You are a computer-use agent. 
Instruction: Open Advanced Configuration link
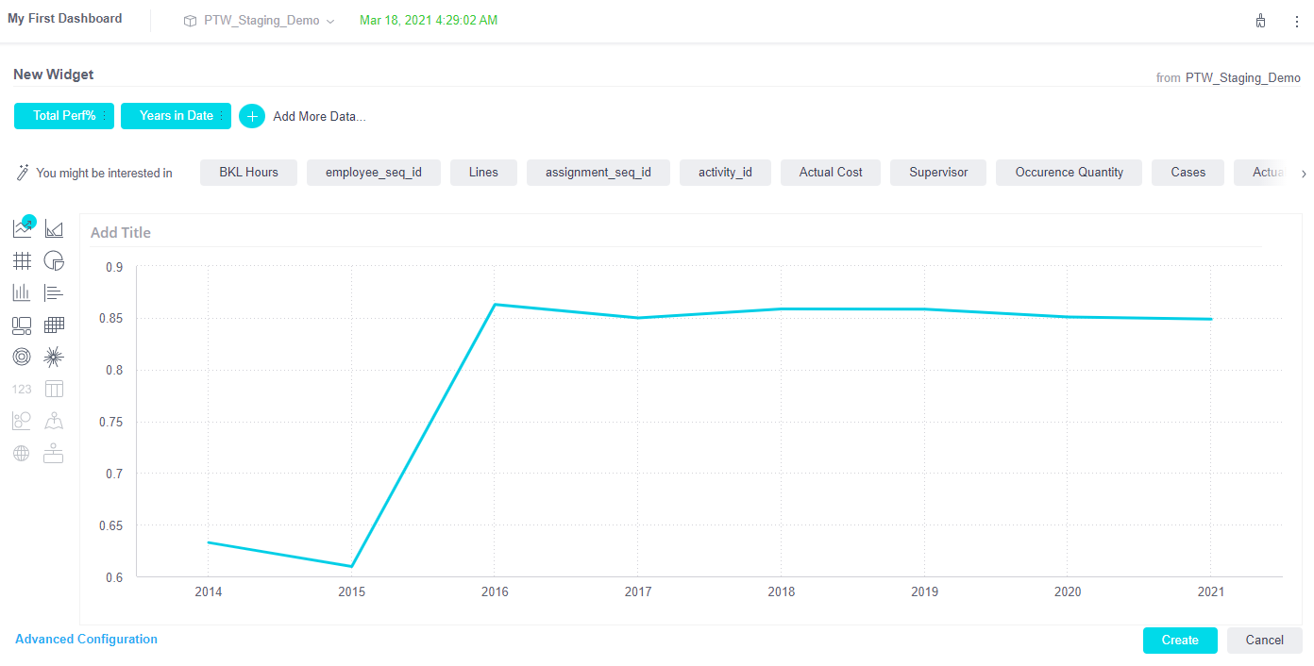coord(86,640)
